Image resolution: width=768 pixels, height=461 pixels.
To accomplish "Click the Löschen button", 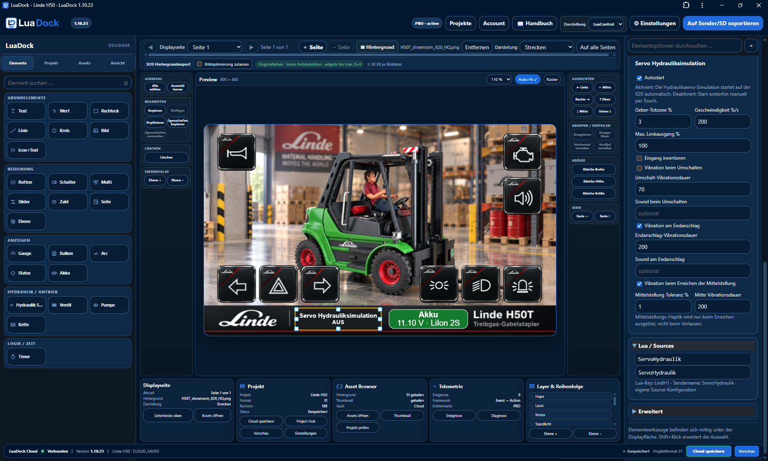I will tap(166, 157).
